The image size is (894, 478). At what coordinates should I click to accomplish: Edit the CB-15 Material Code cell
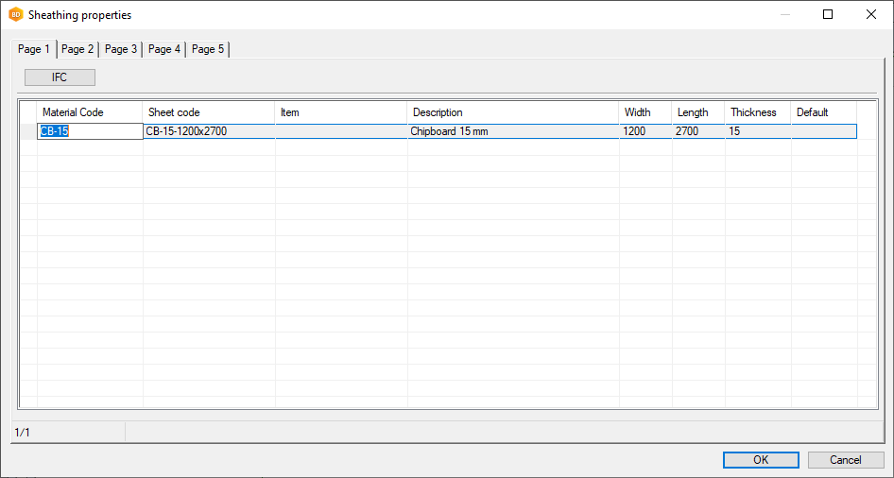click(90, 131)
